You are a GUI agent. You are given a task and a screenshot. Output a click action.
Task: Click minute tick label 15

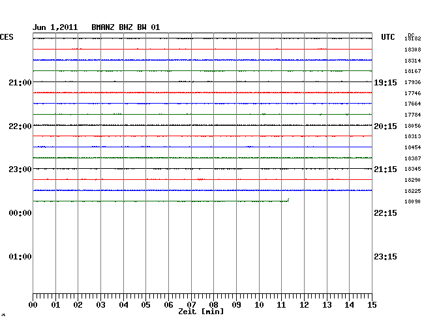pyautogui.click(x=372, y=305)
